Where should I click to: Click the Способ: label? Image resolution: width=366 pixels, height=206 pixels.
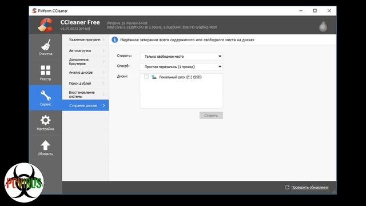click(x=124, y=66)
